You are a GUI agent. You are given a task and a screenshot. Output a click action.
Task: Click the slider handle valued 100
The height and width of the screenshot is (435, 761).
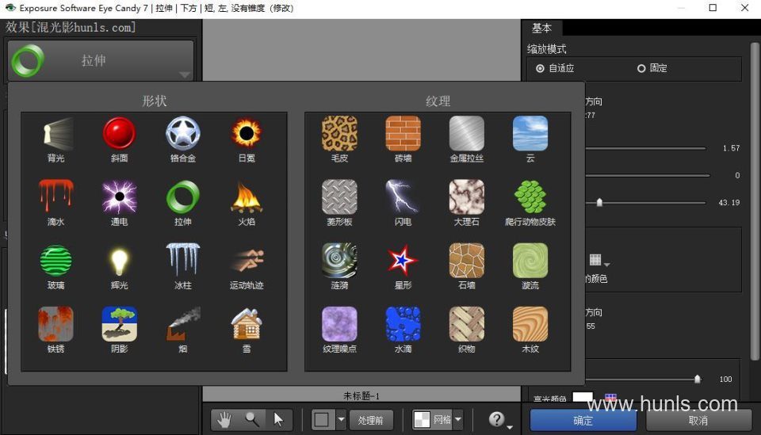[x=698, y=379]
